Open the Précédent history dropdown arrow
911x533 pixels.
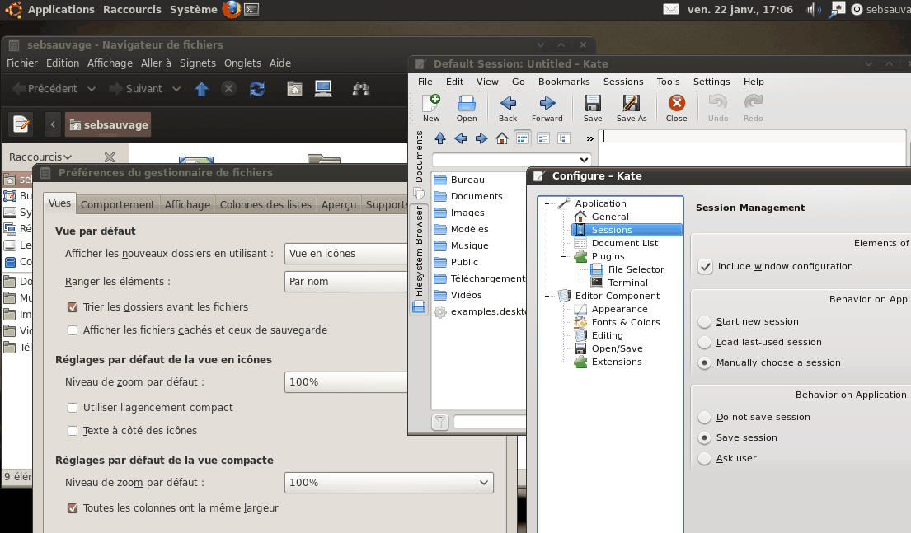tap(92, 89)
